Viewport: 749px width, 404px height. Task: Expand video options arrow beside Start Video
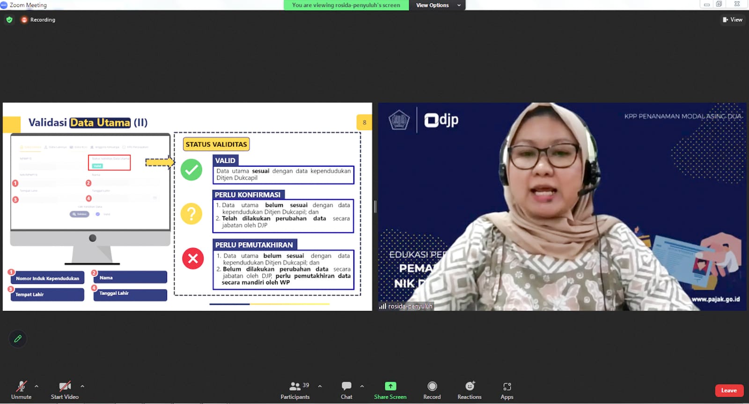click(x=82, y=387)
